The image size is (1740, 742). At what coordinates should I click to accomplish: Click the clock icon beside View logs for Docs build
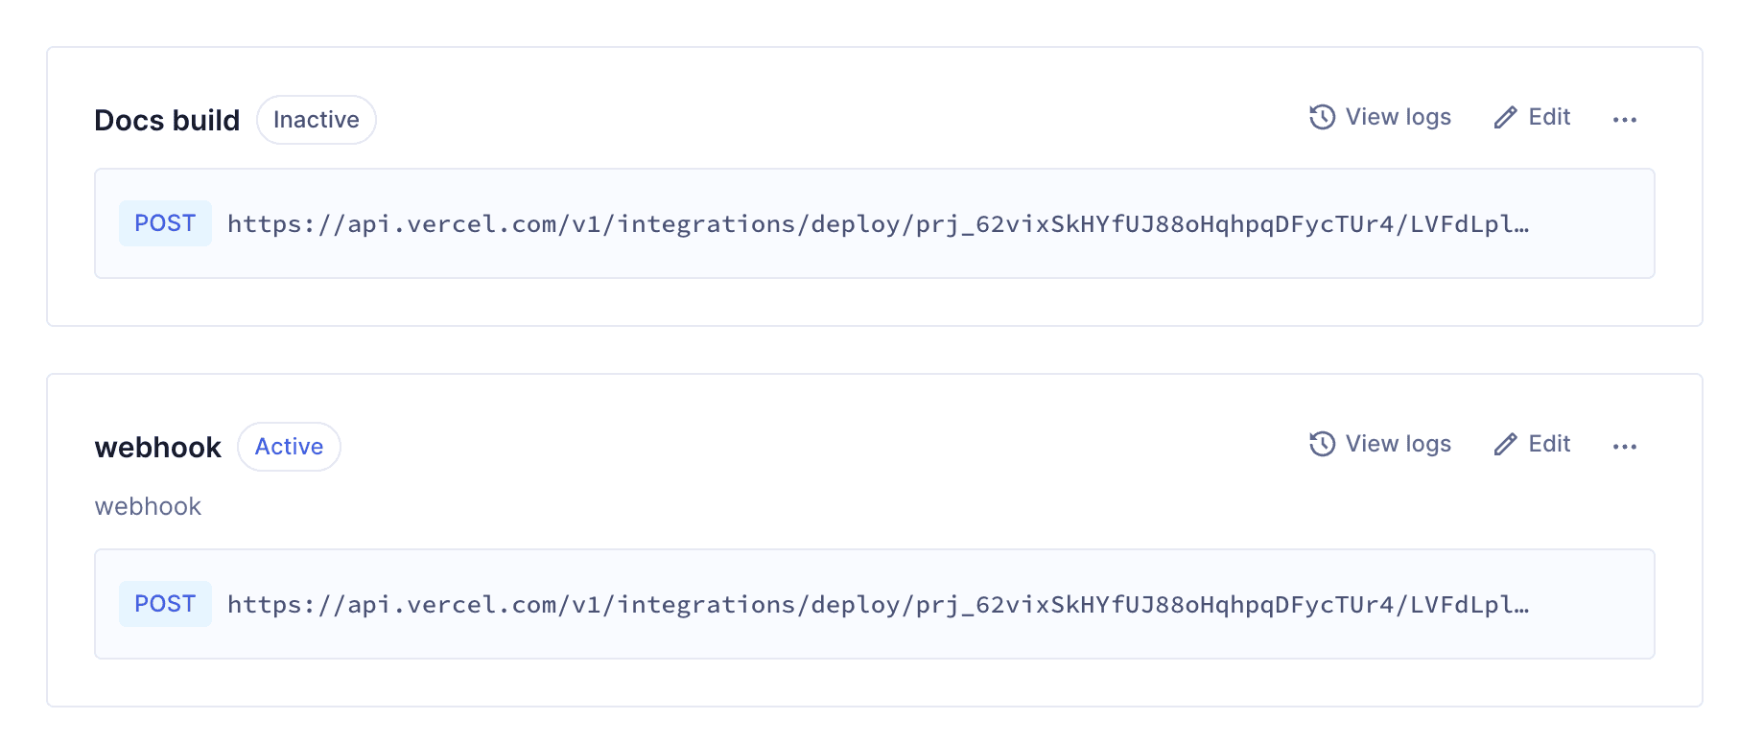tap(1324, 117)
